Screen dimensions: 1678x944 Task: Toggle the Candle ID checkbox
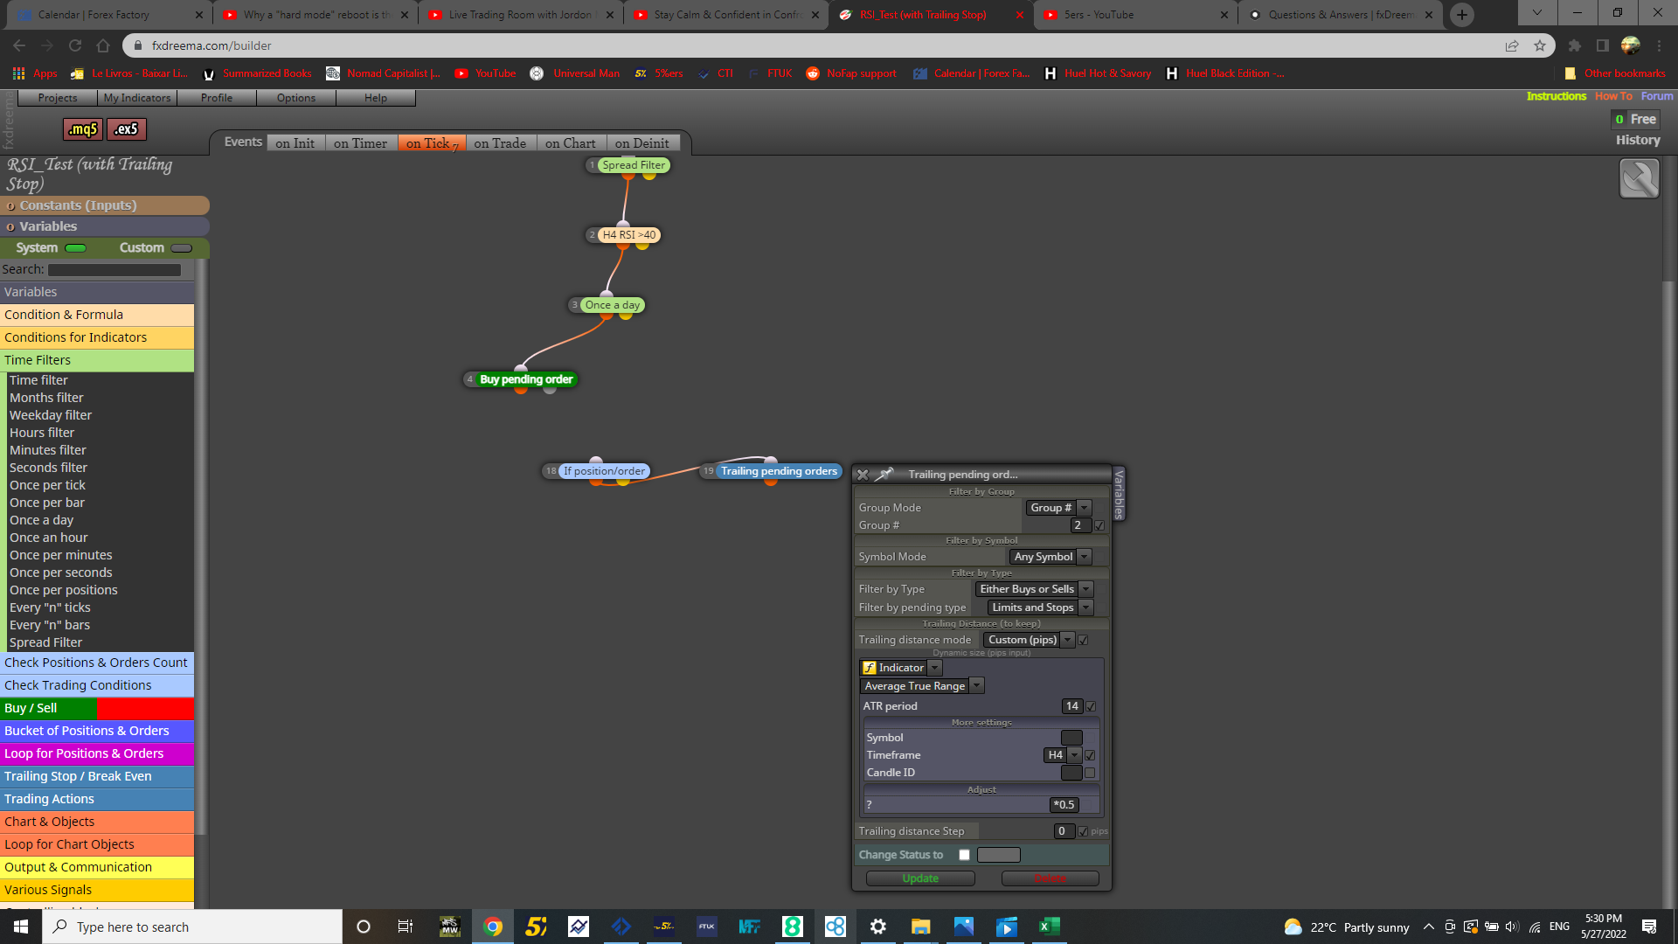(1090, 773)
